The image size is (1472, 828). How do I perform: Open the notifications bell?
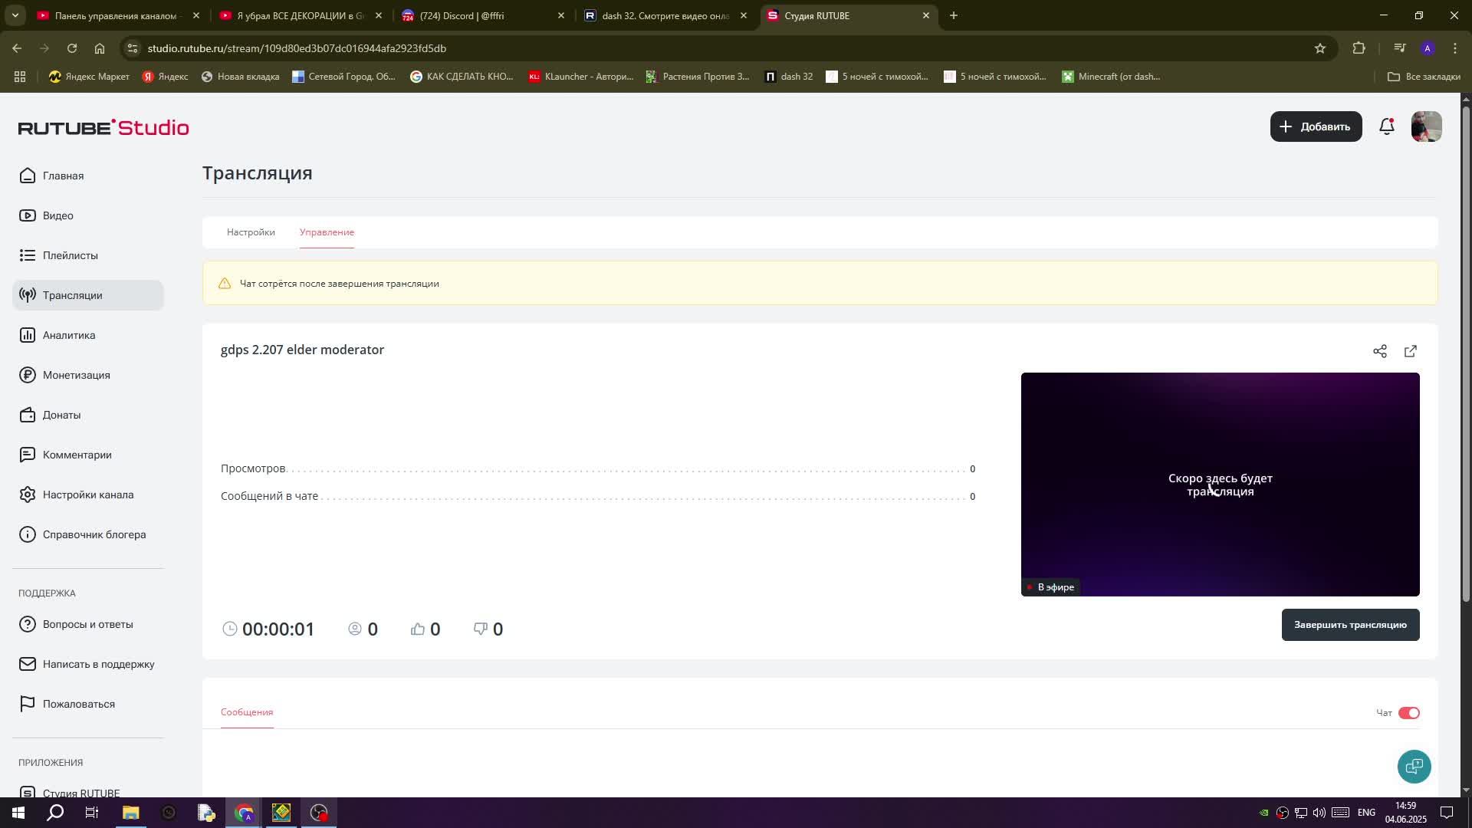(x=1386, y=127)
